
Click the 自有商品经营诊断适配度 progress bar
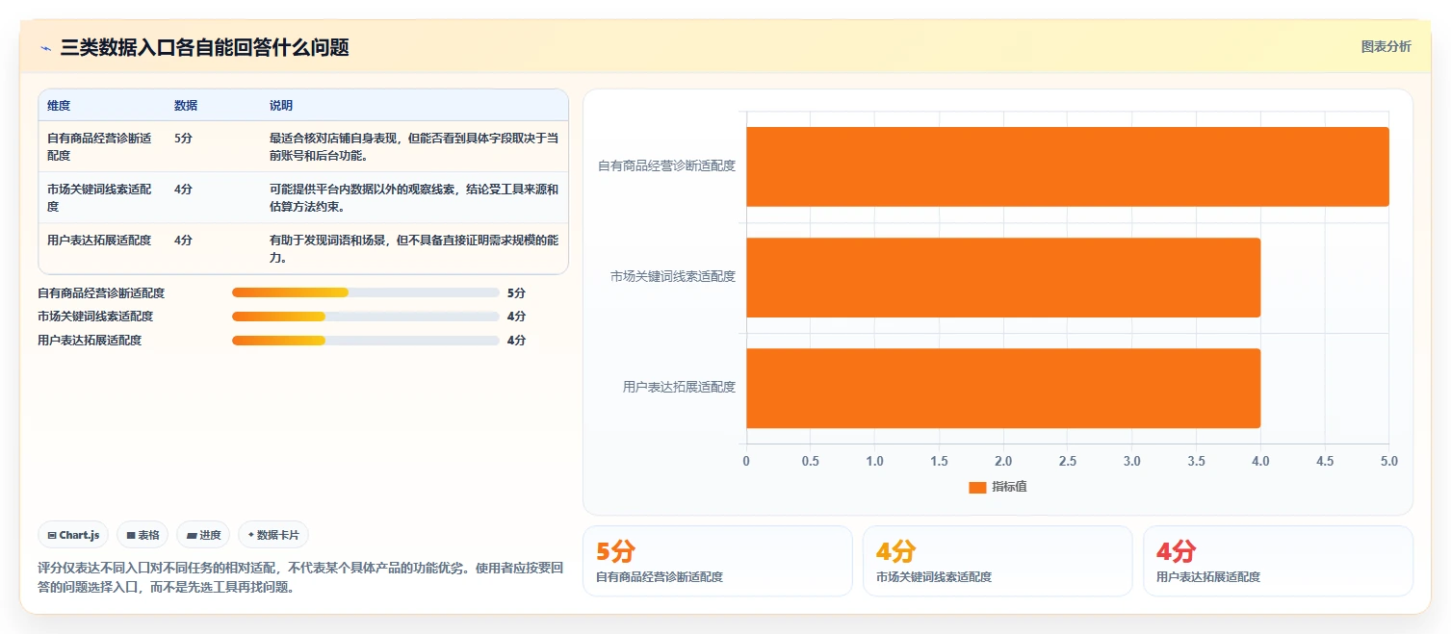coord(366,292)
